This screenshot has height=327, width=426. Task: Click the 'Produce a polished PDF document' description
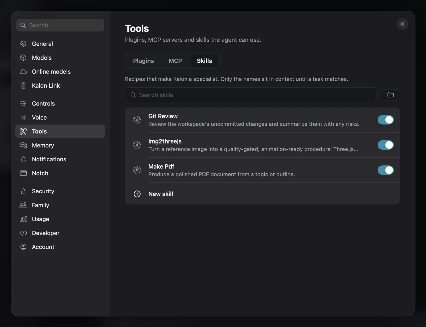222,174
